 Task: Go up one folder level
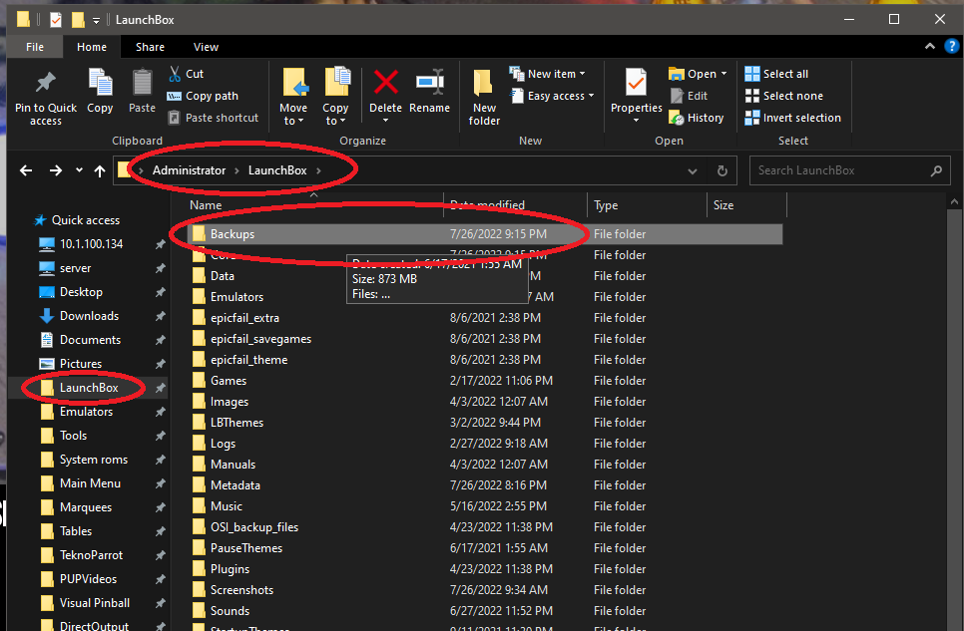(x=100, y=170)
